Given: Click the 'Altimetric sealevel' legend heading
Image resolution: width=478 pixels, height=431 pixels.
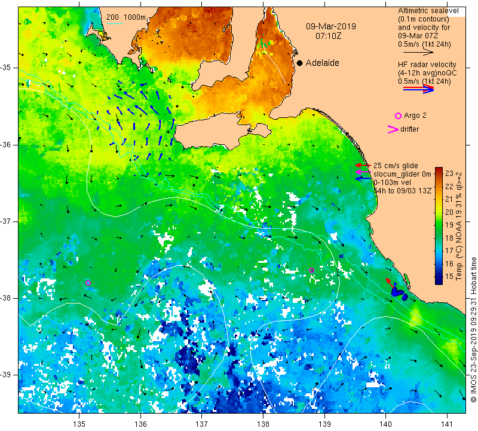Looking at the screenshot, I should pos(428,11).
